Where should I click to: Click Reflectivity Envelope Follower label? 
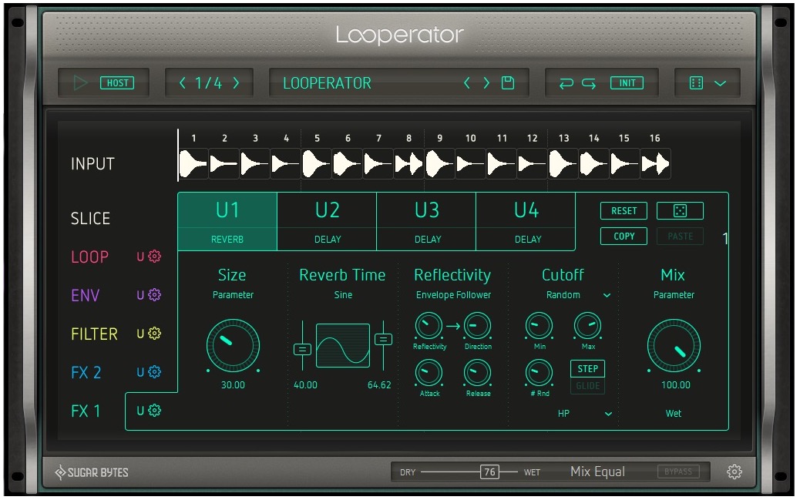coord(453,295)
